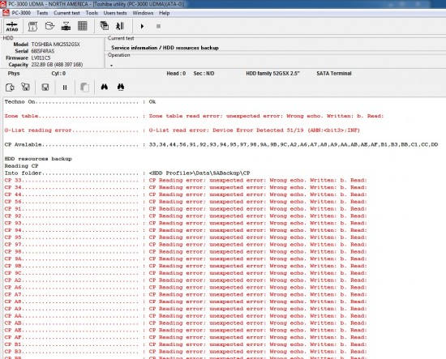Click the 'Sec : N/D' status entry
Viewport: 446px width, 359px height.
(204, 73)
